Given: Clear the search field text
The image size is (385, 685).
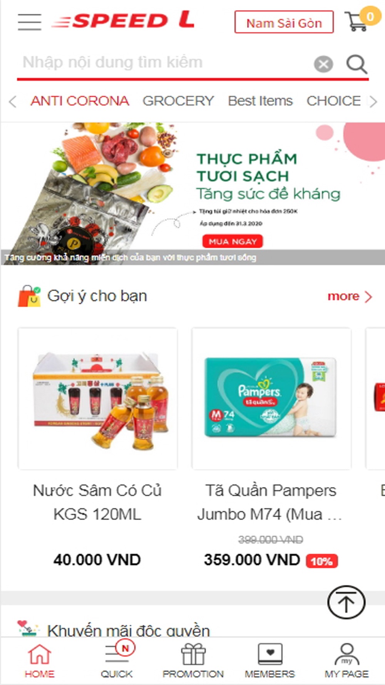Looking at the screenshot, I should coord(323,64).
